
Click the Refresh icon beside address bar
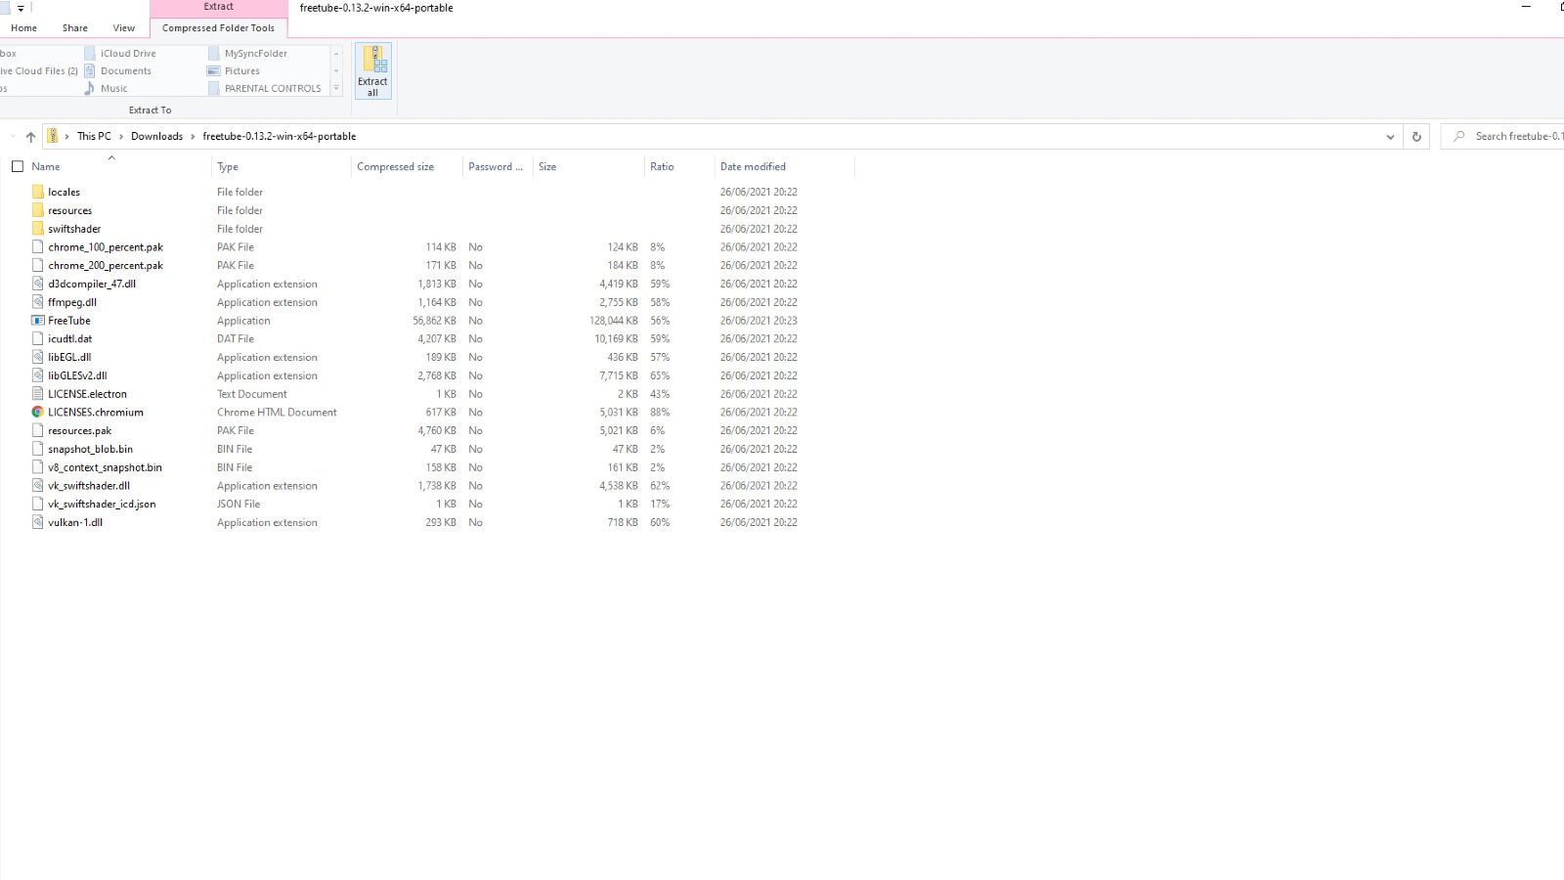(1416, 137)
